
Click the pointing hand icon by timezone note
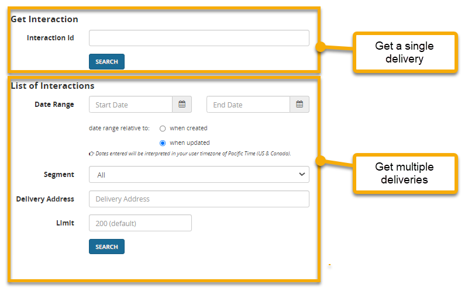click(x=91, y=154)
